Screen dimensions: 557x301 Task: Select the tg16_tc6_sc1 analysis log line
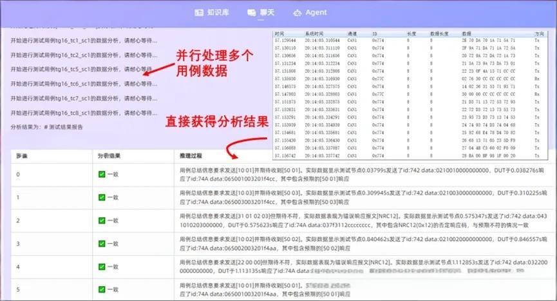(x=84, y=84)
